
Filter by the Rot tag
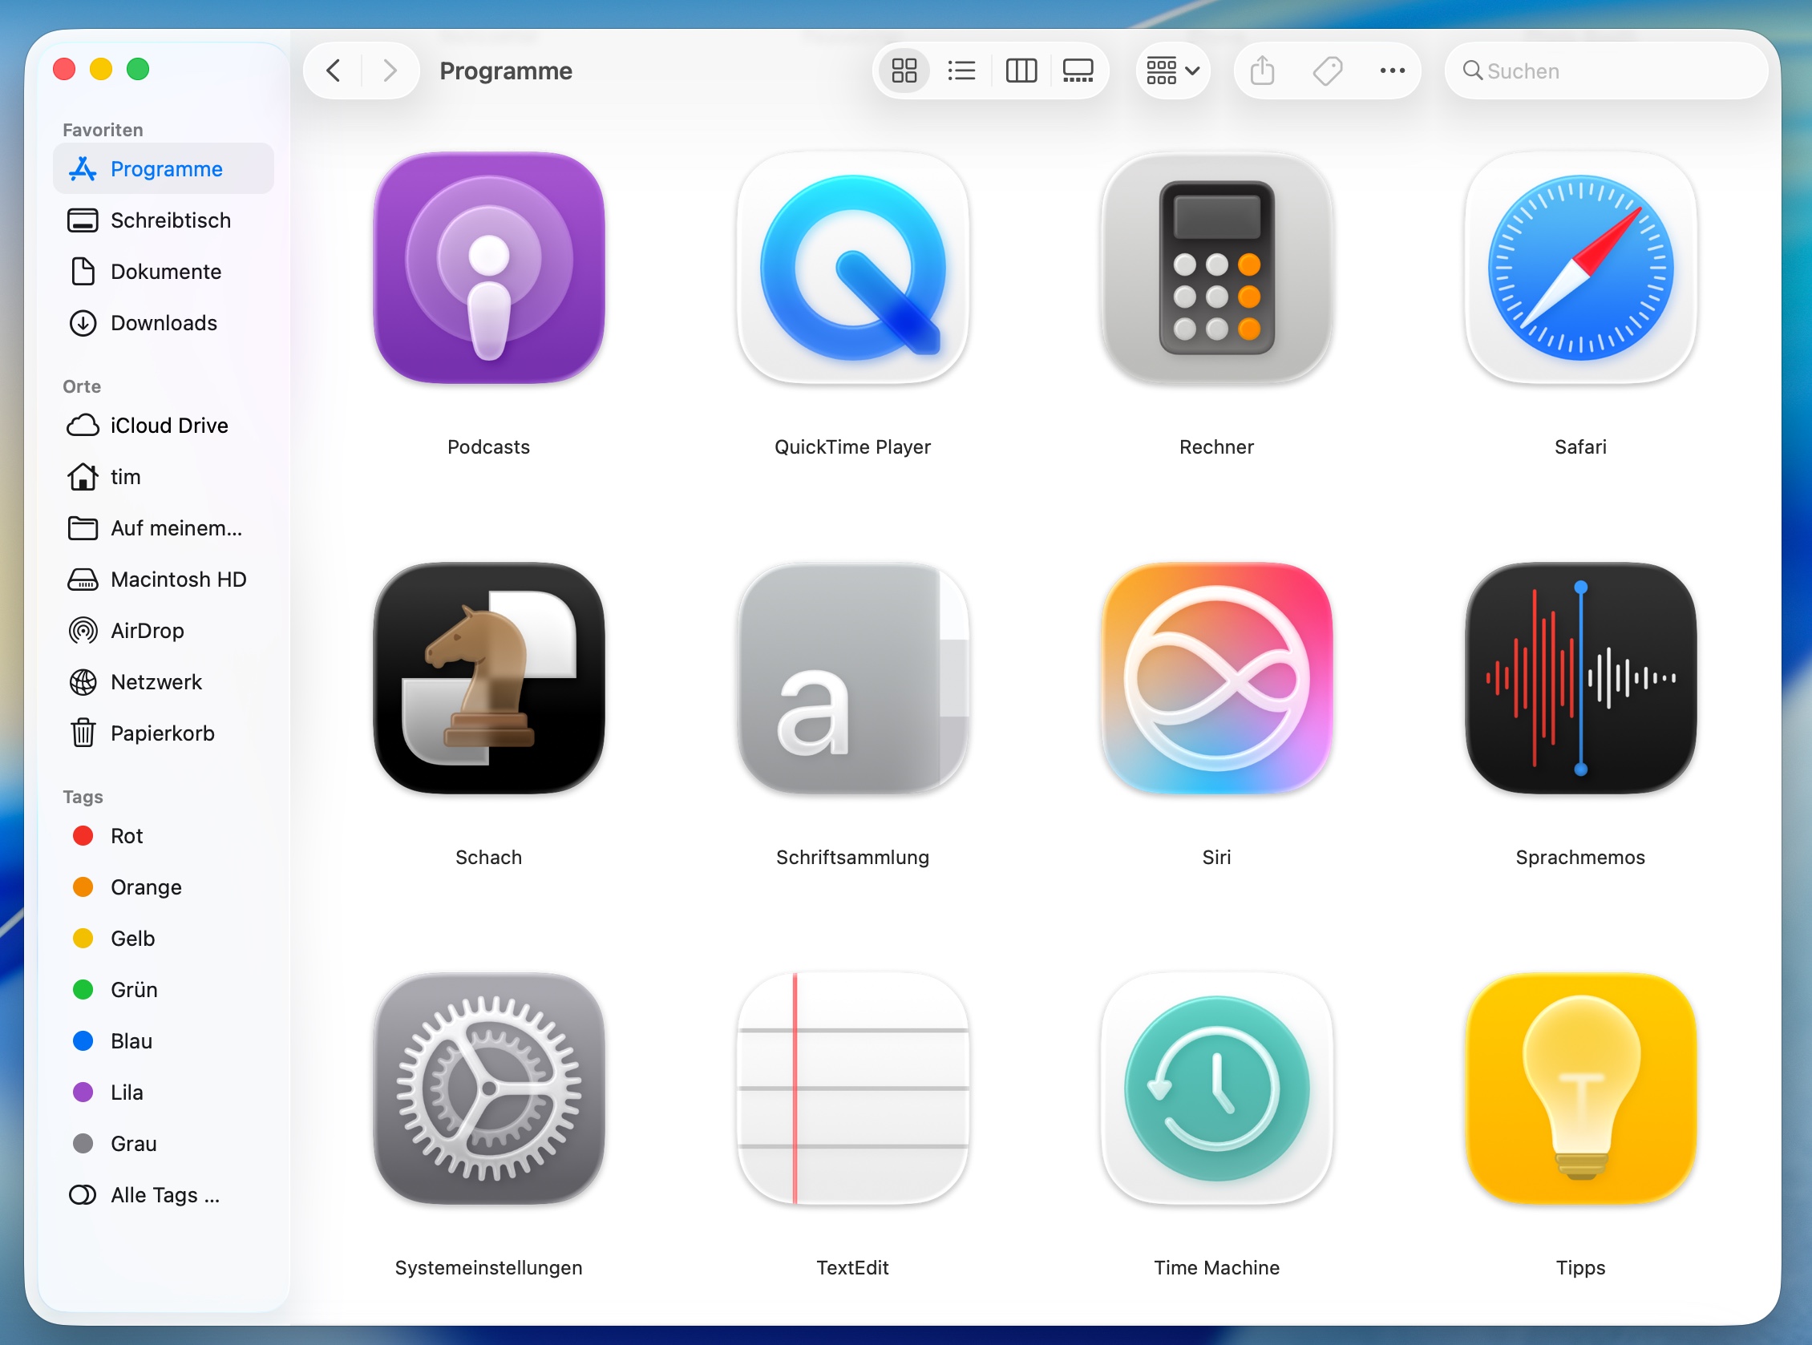[164, 835]
